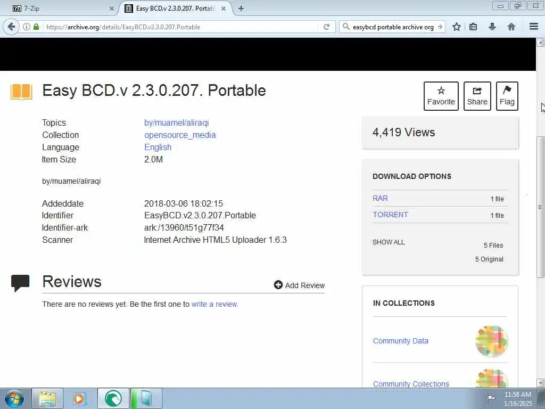
Task: Flag this item
Action: pos(507,96)
